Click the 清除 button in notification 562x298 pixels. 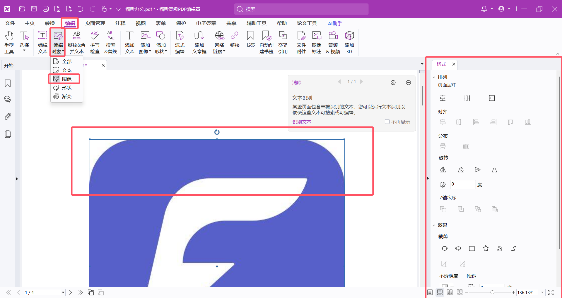point(297,83)
